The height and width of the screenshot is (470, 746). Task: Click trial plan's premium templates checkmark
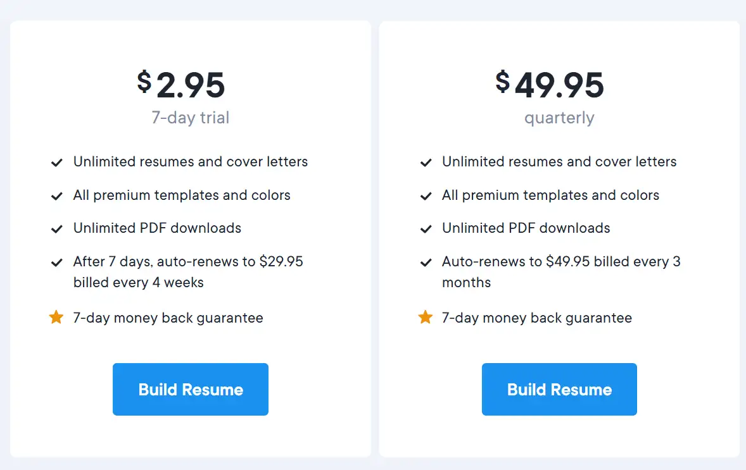pos(56,196)
